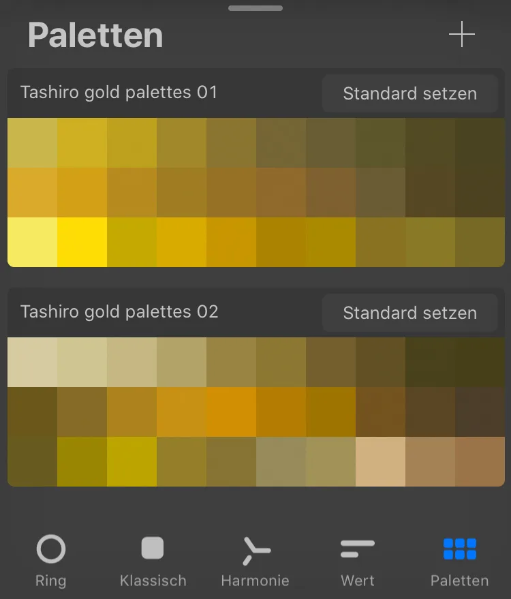511x599 pixels.
Task: Click the square icon above Klassisch label
Action: tap(153, 549)
